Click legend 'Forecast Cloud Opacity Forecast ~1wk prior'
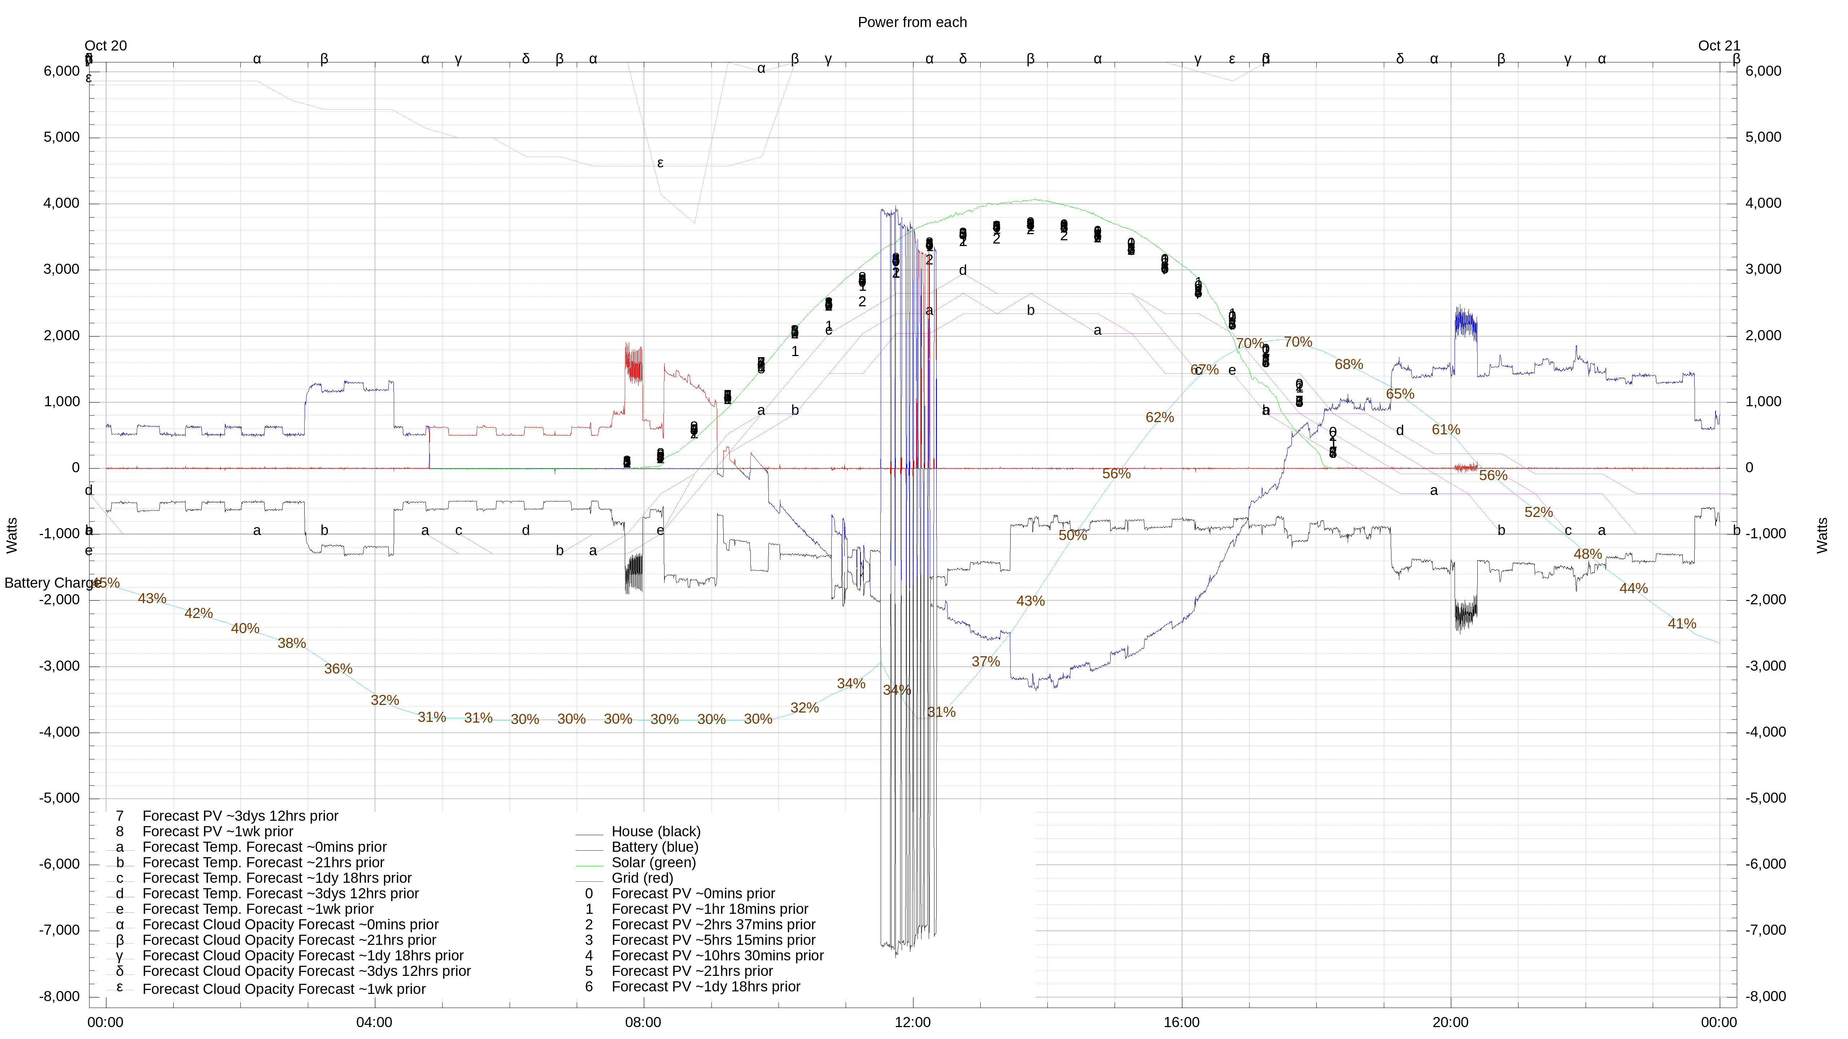The height and width of the screenshot is (1039, 1848). pos(284,990)
